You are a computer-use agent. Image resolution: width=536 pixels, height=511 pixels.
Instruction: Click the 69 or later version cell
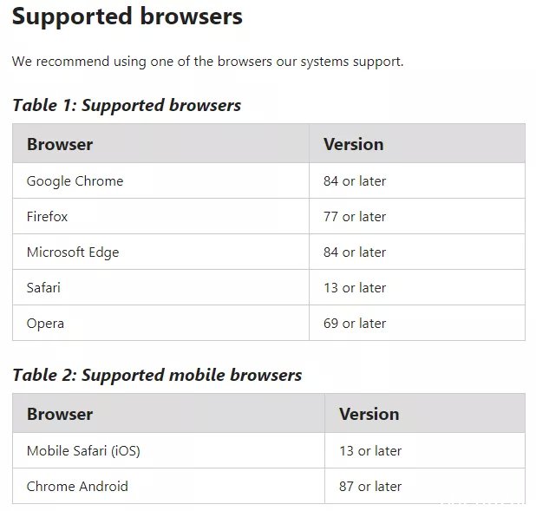pos(417,324)
